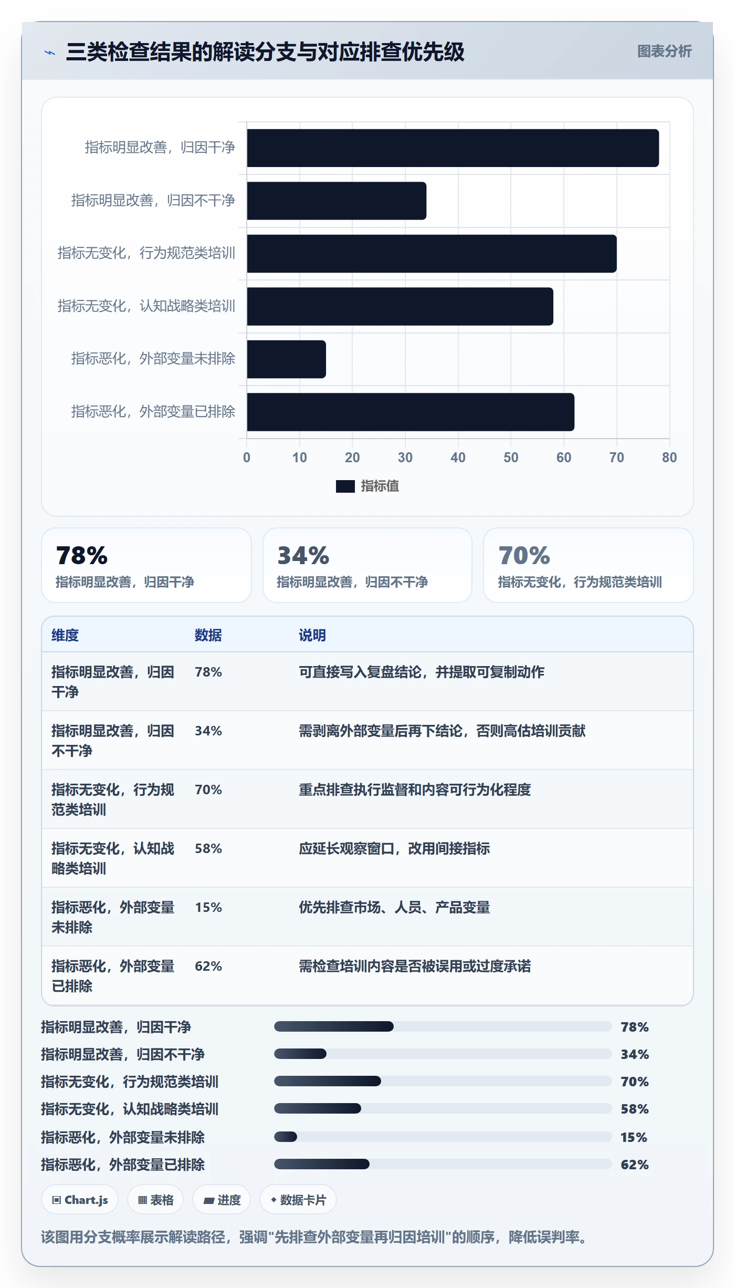Click the table cell 应延长观察窗口，改用间接指标
735x1288 pixels.
394,848
